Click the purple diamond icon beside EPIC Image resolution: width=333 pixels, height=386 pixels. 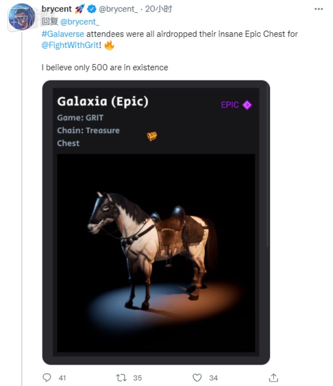pyautogui.click(x=247, y=105)
